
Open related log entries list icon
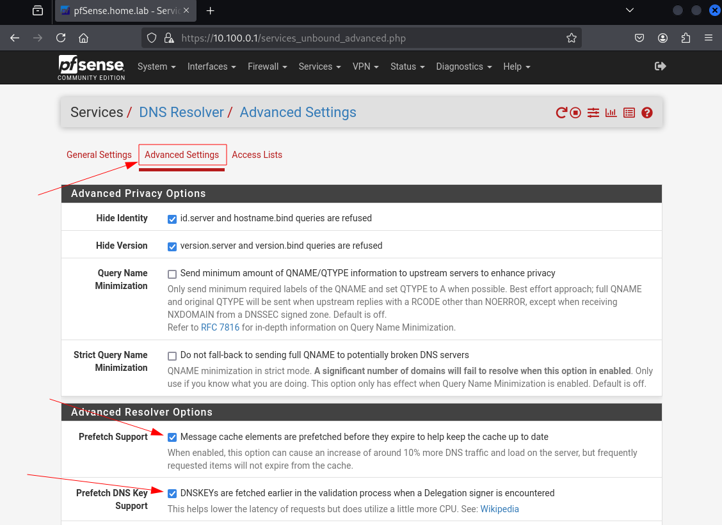(629, 113)
